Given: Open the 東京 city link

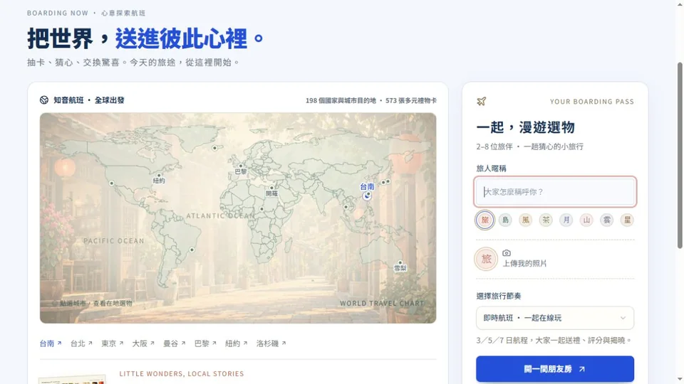Looking at the screenshot, I should [112, 343].
